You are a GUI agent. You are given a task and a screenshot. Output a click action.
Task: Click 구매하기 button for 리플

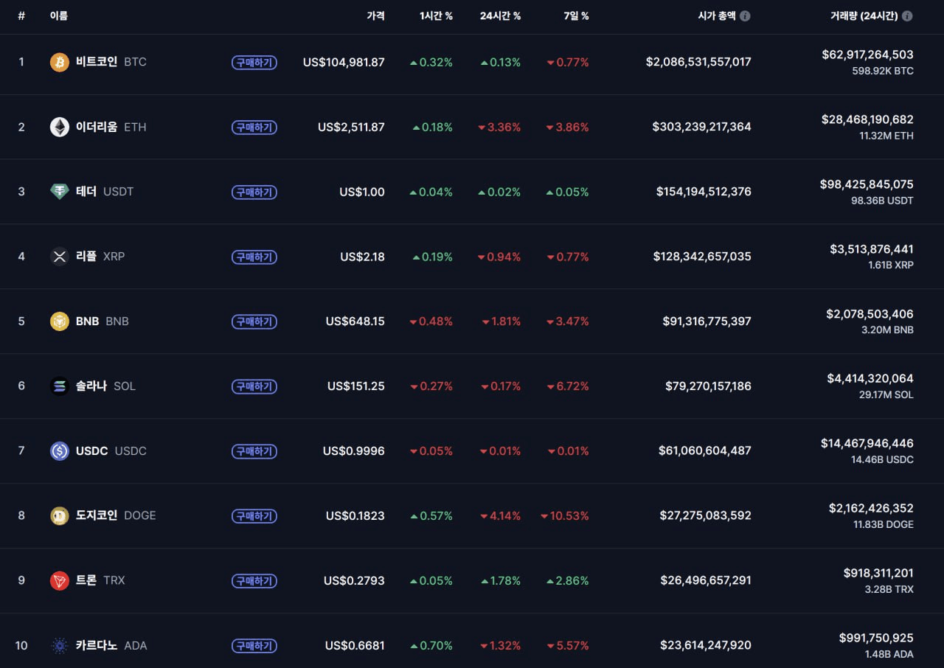click(254, 257)
